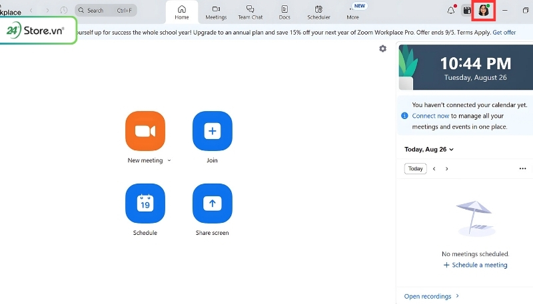Click the orange New meeting icon

(x=145, y=131)
